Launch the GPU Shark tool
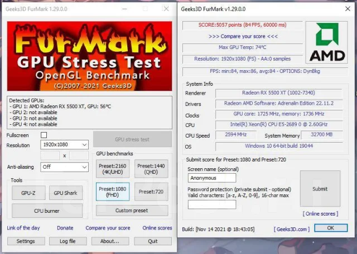The image size is (357, 254). pos(66,193)
